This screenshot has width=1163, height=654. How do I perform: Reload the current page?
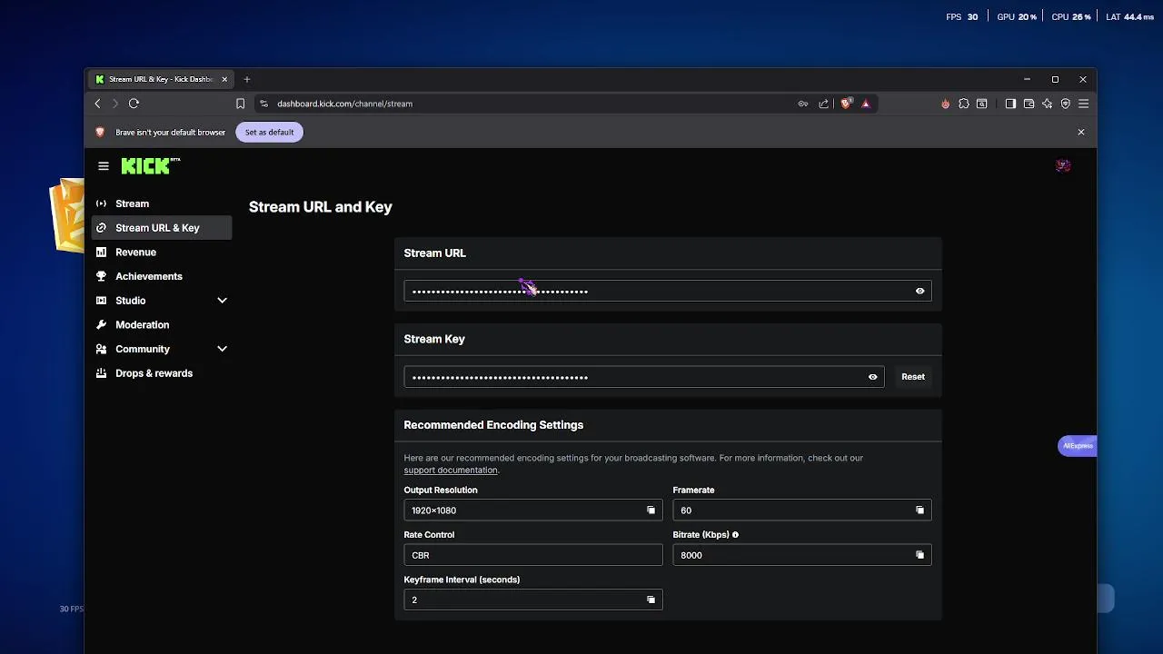134,104
